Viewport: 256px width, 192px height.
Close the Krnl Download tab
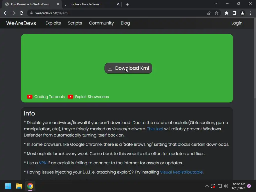(58, 4)
